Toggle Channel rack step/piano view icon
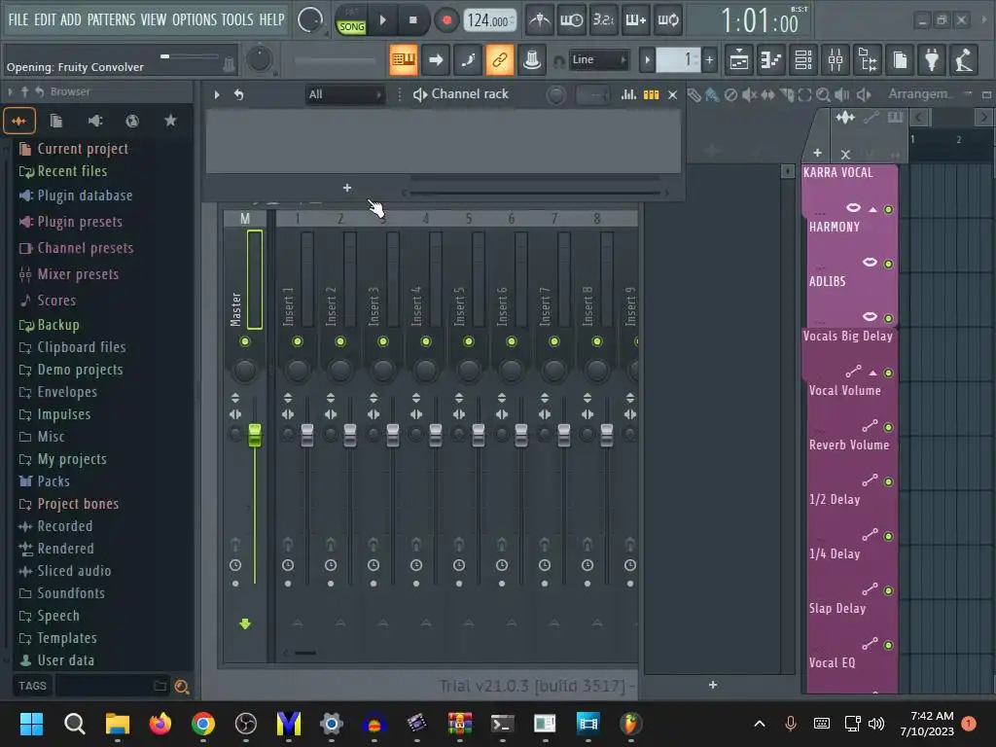 click(651, 94)
